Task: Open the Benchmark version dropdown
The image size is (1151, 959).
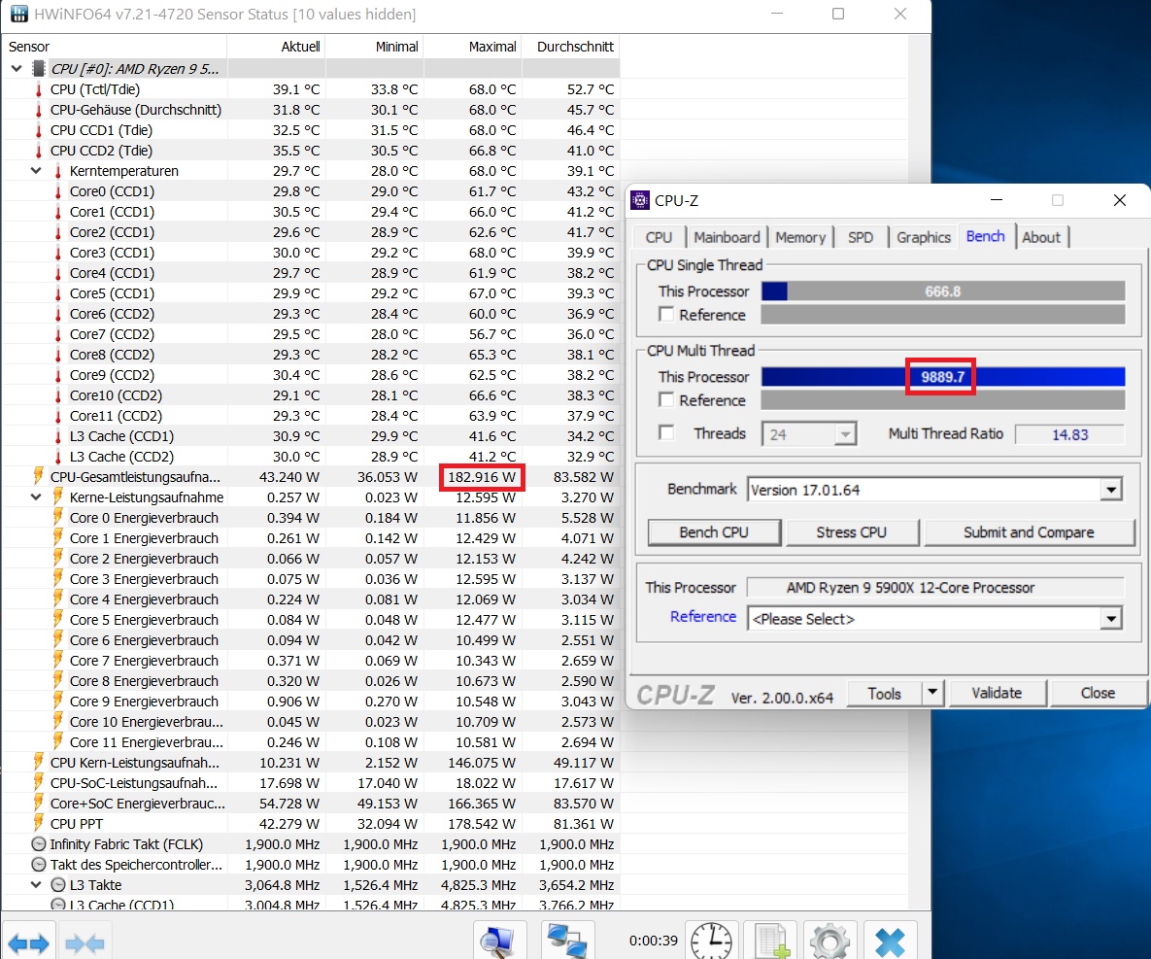Action: point(1111,490)
